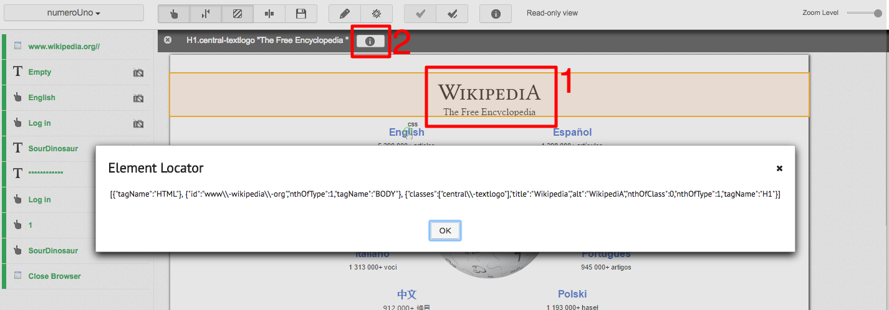889x310 pixels.
Task: Click the hatched-diamond icon next to pencil
Action: [377, 13]
